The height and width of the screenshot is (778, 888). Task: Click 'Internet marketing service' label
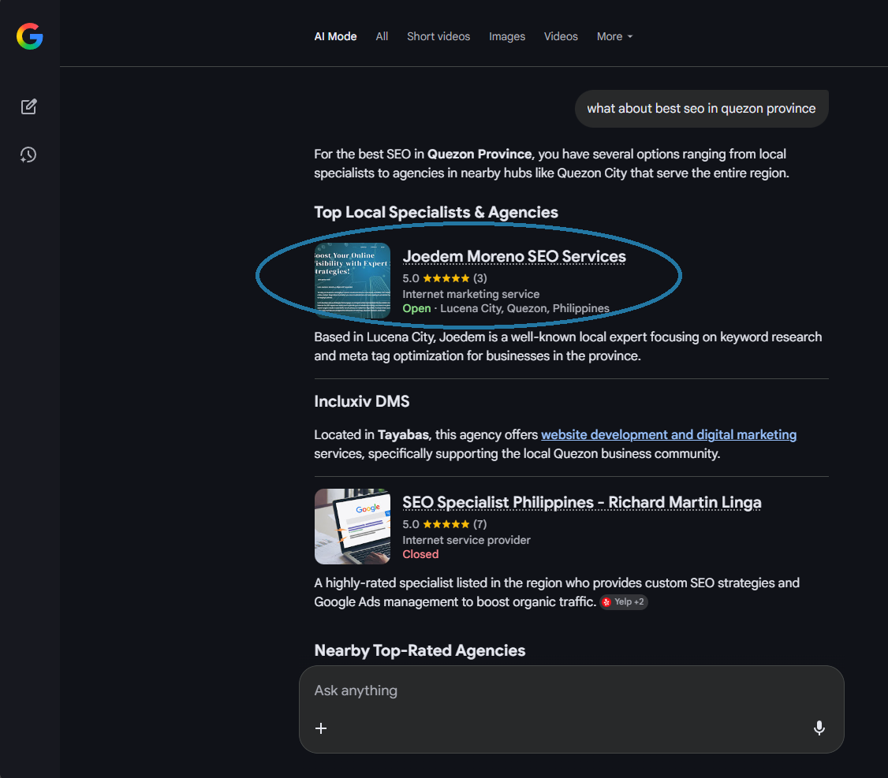471,295
